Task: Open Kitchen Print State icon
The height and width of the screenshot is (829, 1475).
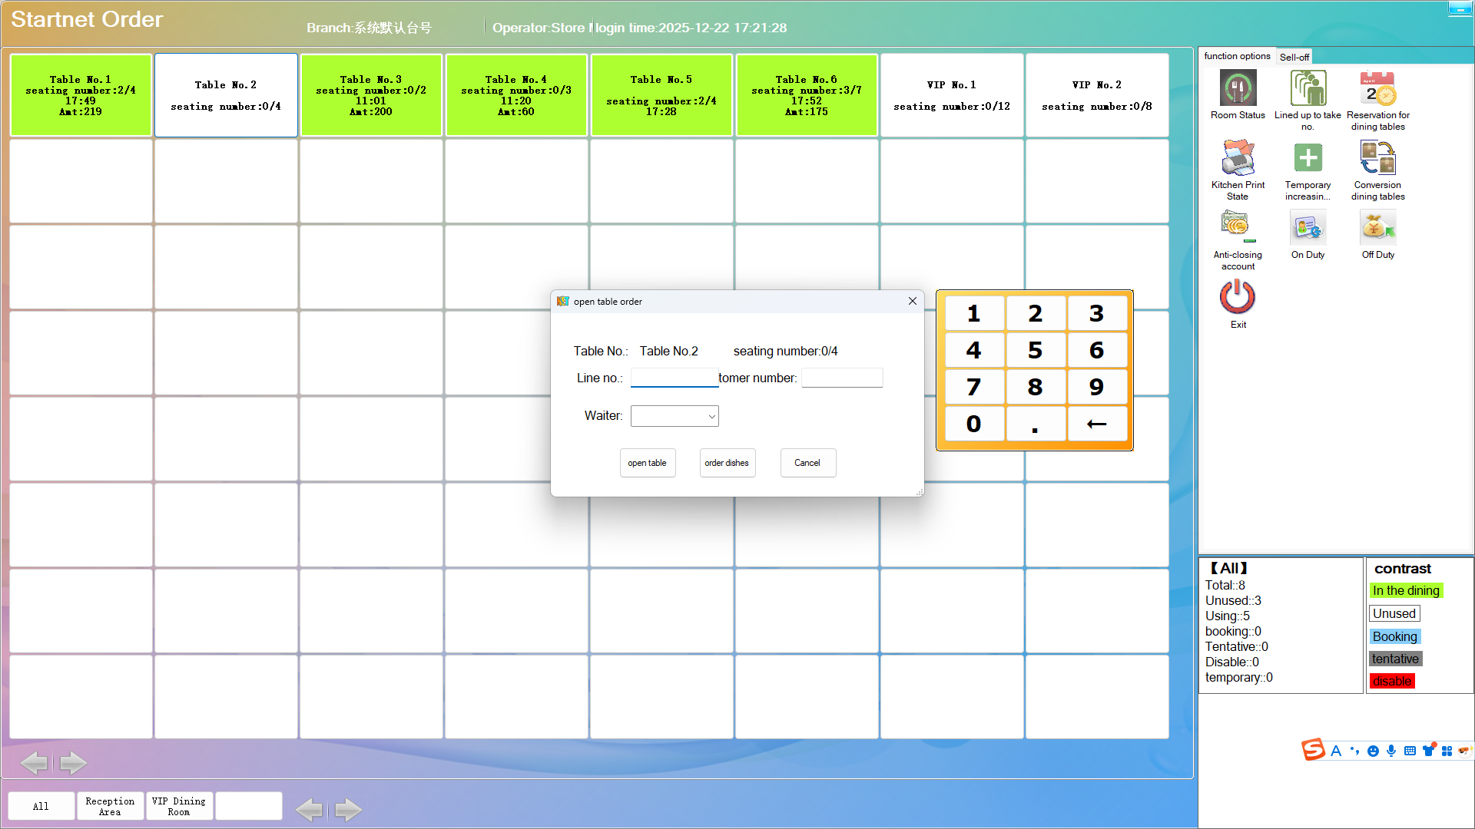Action: [1238, 159]
